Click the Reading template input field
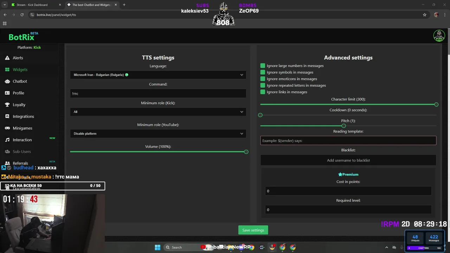The height and width of the screenshot is (253, 450). pos(348,141)
